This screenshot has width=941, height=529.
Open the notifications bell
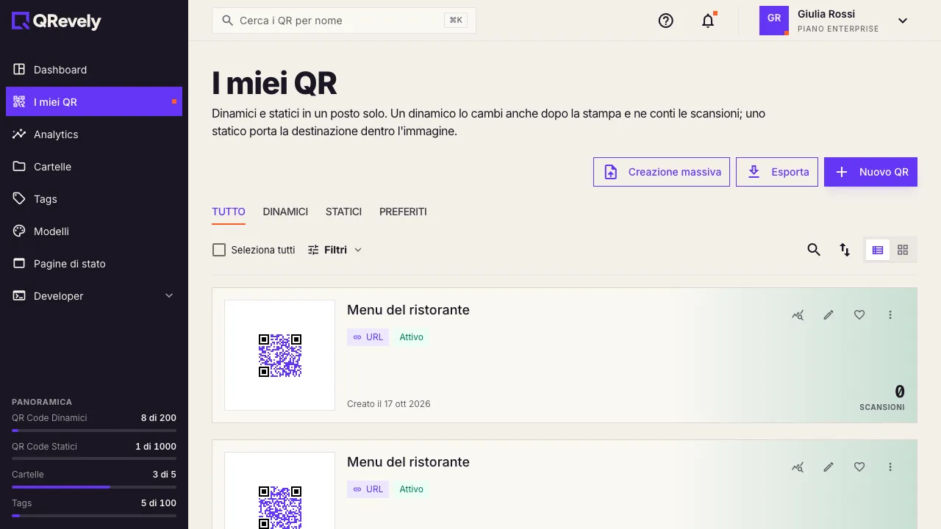(x=708, y=21)
